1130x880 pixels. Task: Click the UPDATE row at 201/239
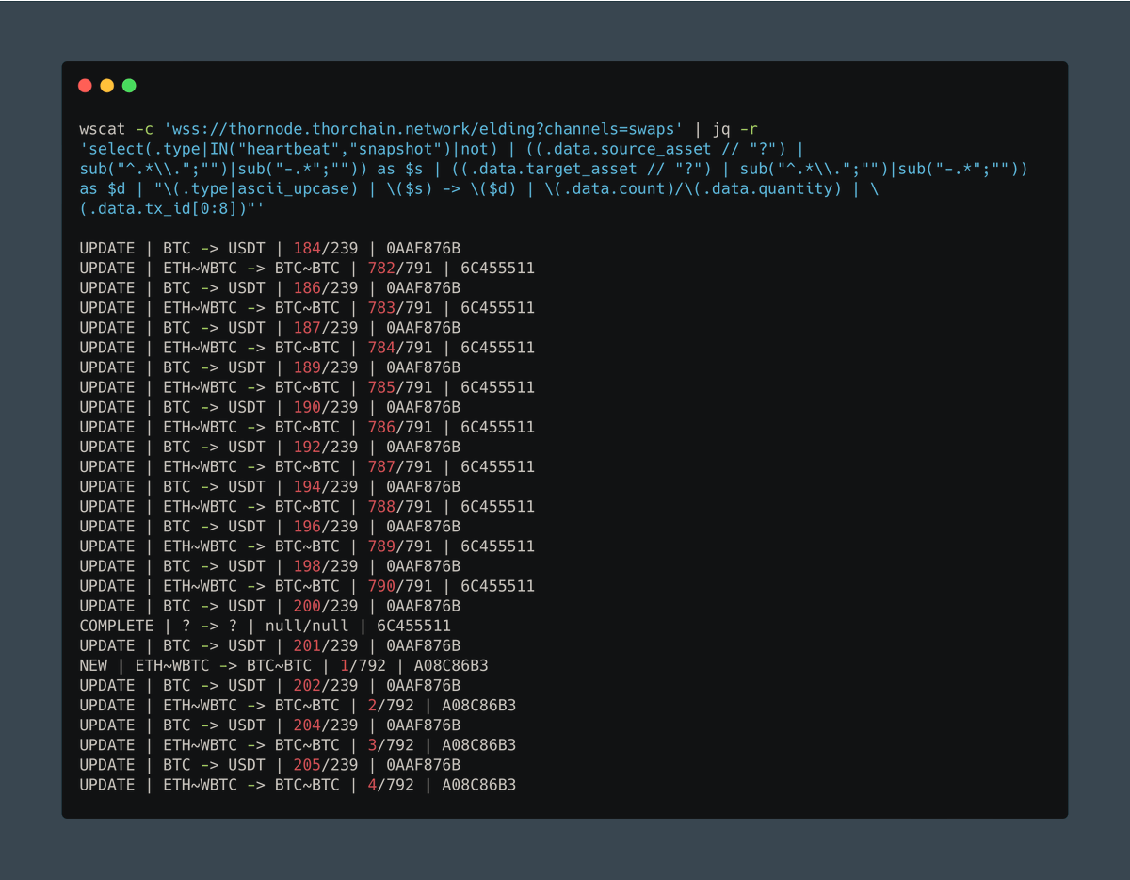click(269, 645)
